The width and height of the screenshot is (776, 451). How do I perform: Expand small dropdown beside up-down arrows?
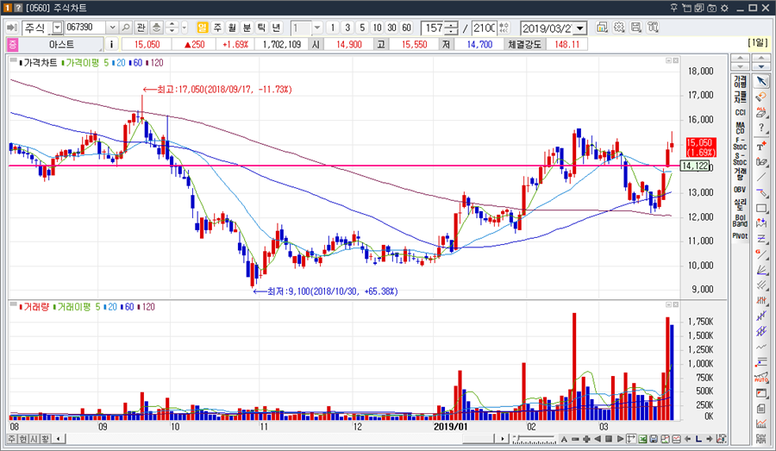[185, 28]
